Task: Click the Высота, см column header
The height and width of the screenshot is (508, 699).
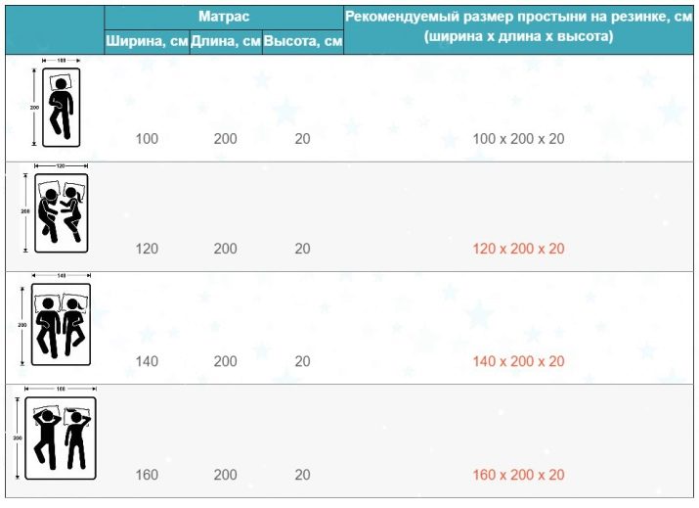Action: coord(303,41)
